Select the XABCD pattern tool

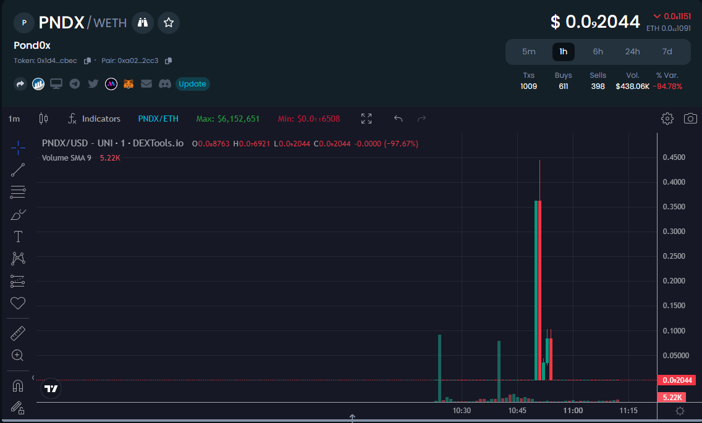click(17, 259)
